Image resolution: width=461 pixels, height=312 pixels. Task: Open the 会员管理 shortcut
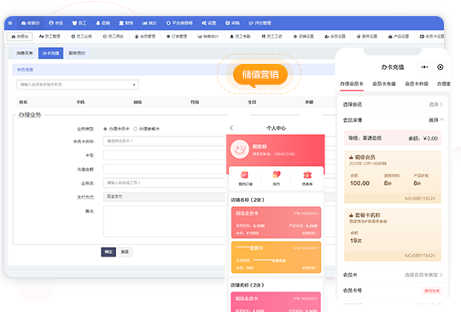145,37
